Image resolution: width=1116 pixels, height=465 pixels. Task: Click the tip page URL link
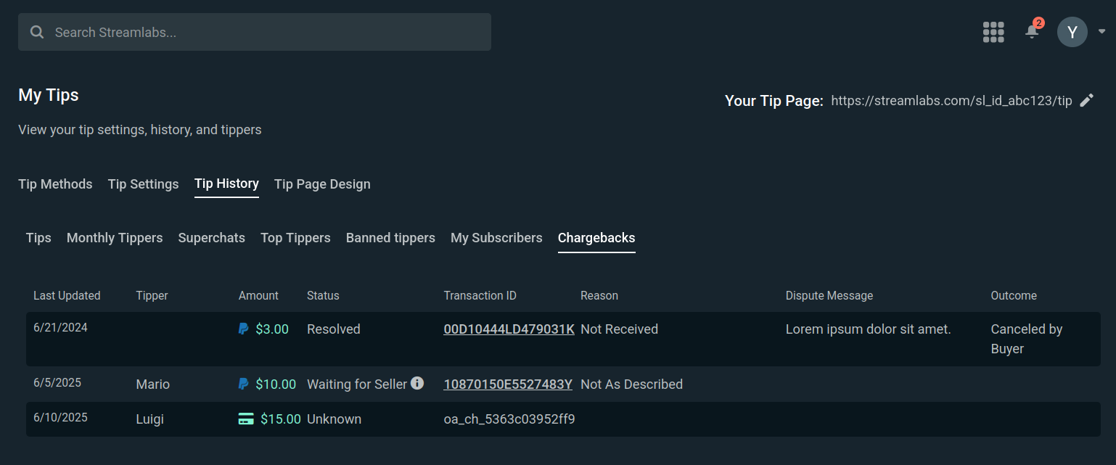coord(951,101)
